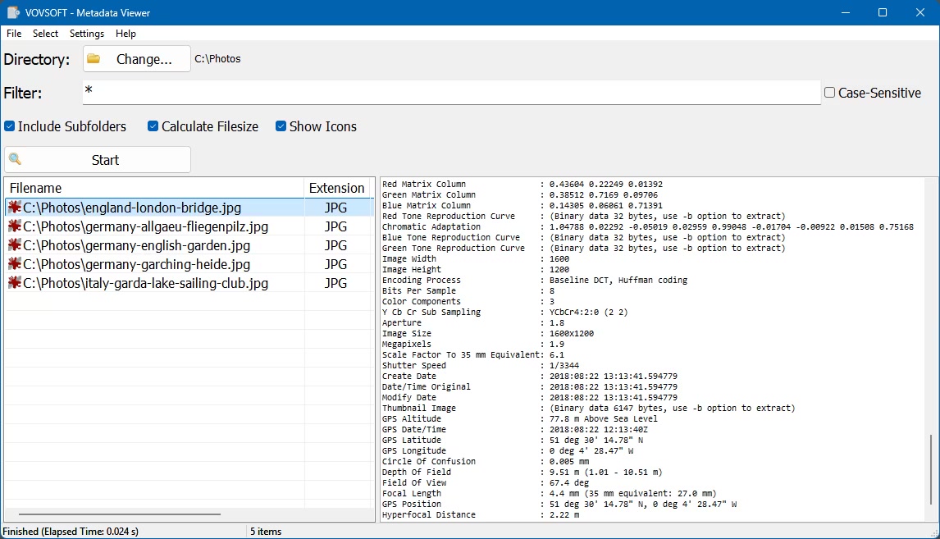
Task: Turn off the Show Icons checkbox
Action: tap(281, 126)
